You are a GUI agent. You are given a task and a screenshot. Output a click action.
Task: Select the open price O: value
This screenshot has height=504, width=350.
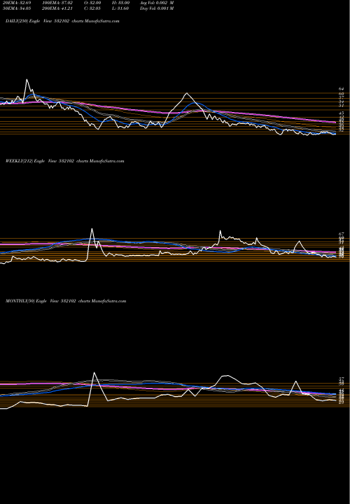[x=92, y=3]
